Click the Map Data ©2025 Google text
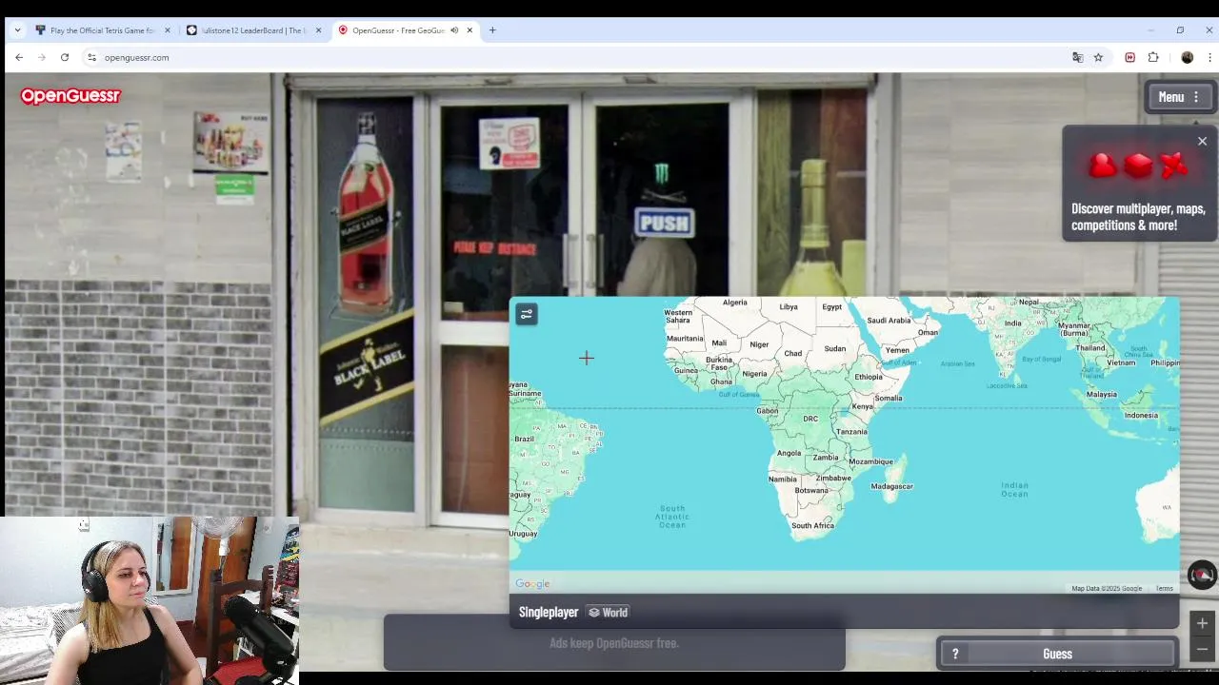This screenshot has height=685, width=1219. [1107, 588]
